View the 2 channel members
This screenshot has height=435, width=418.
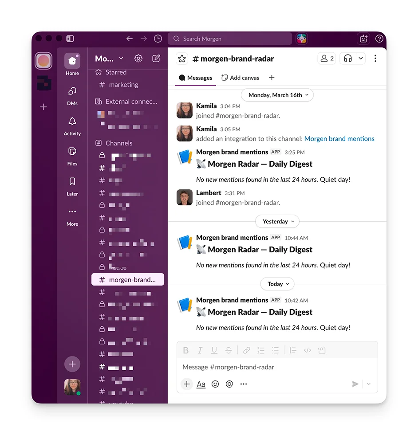pos(327,58)
